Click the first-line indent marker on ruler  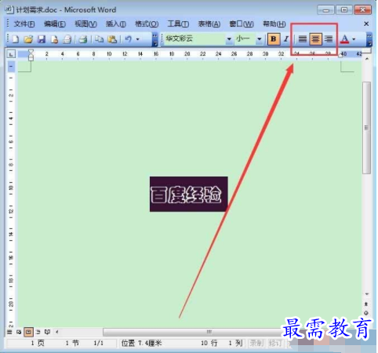coord(31,51)
